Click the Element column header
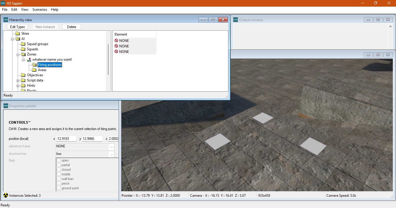 pyautogui.click(x=134, y=34)
